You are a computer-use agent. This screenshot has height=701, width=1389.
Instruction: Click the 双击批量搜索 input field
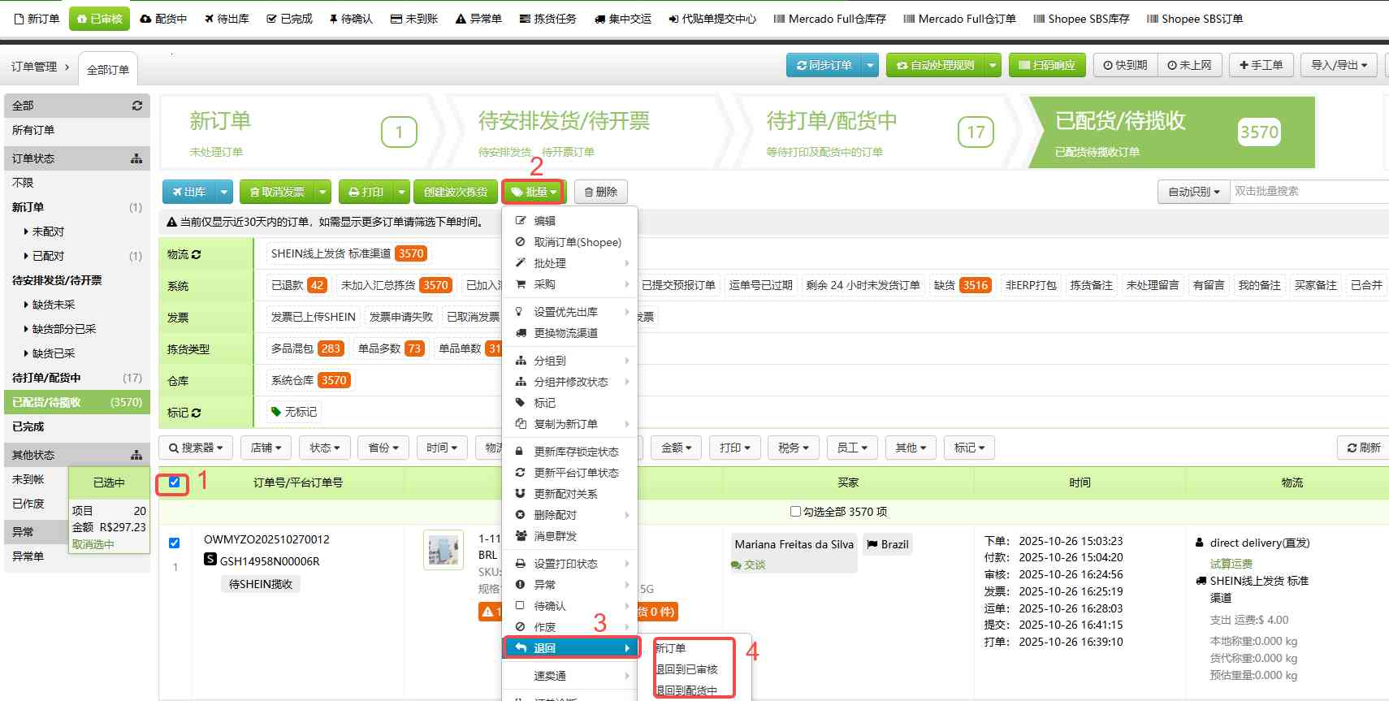[x=1309, y=192]
